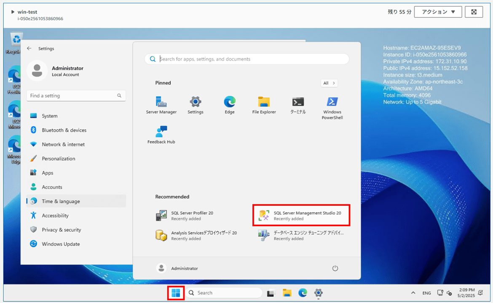Show hidden system tray icons
Screen dimensions: 493x303
pyautogui.click(x=413, y=292)
